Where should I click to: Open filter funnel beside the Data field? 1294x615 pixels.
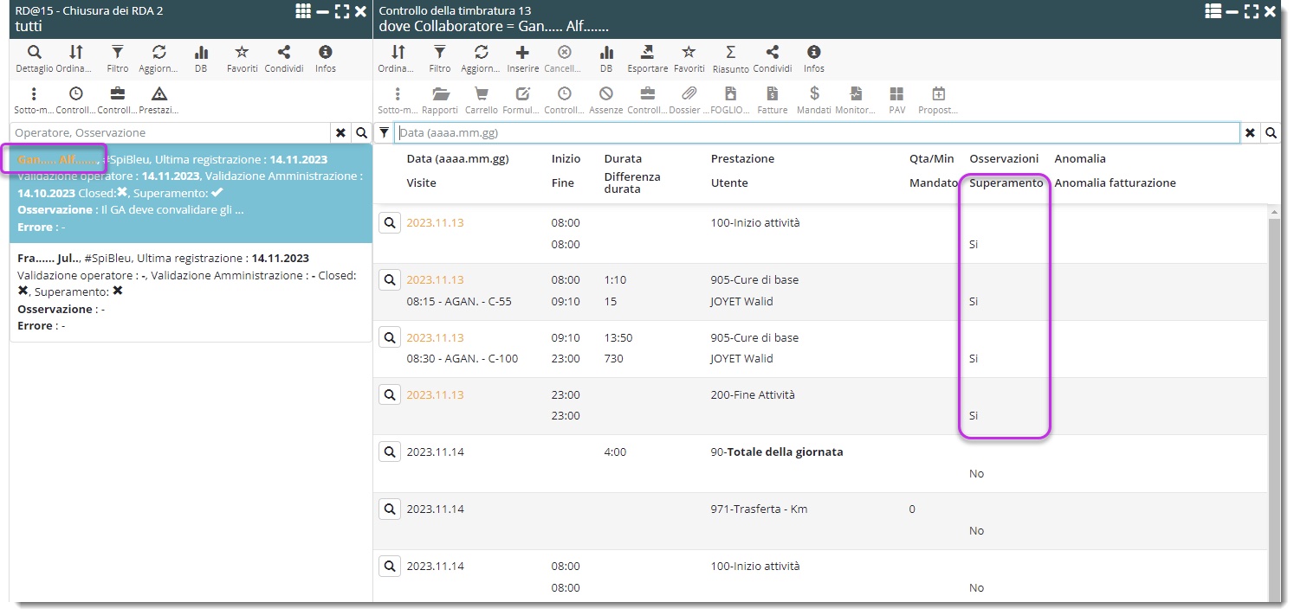tap(385, 132)
